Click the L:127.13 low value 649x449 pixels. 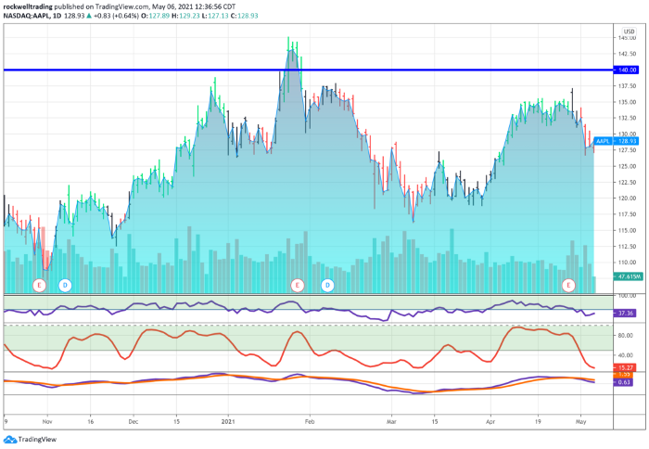(215, 16)
